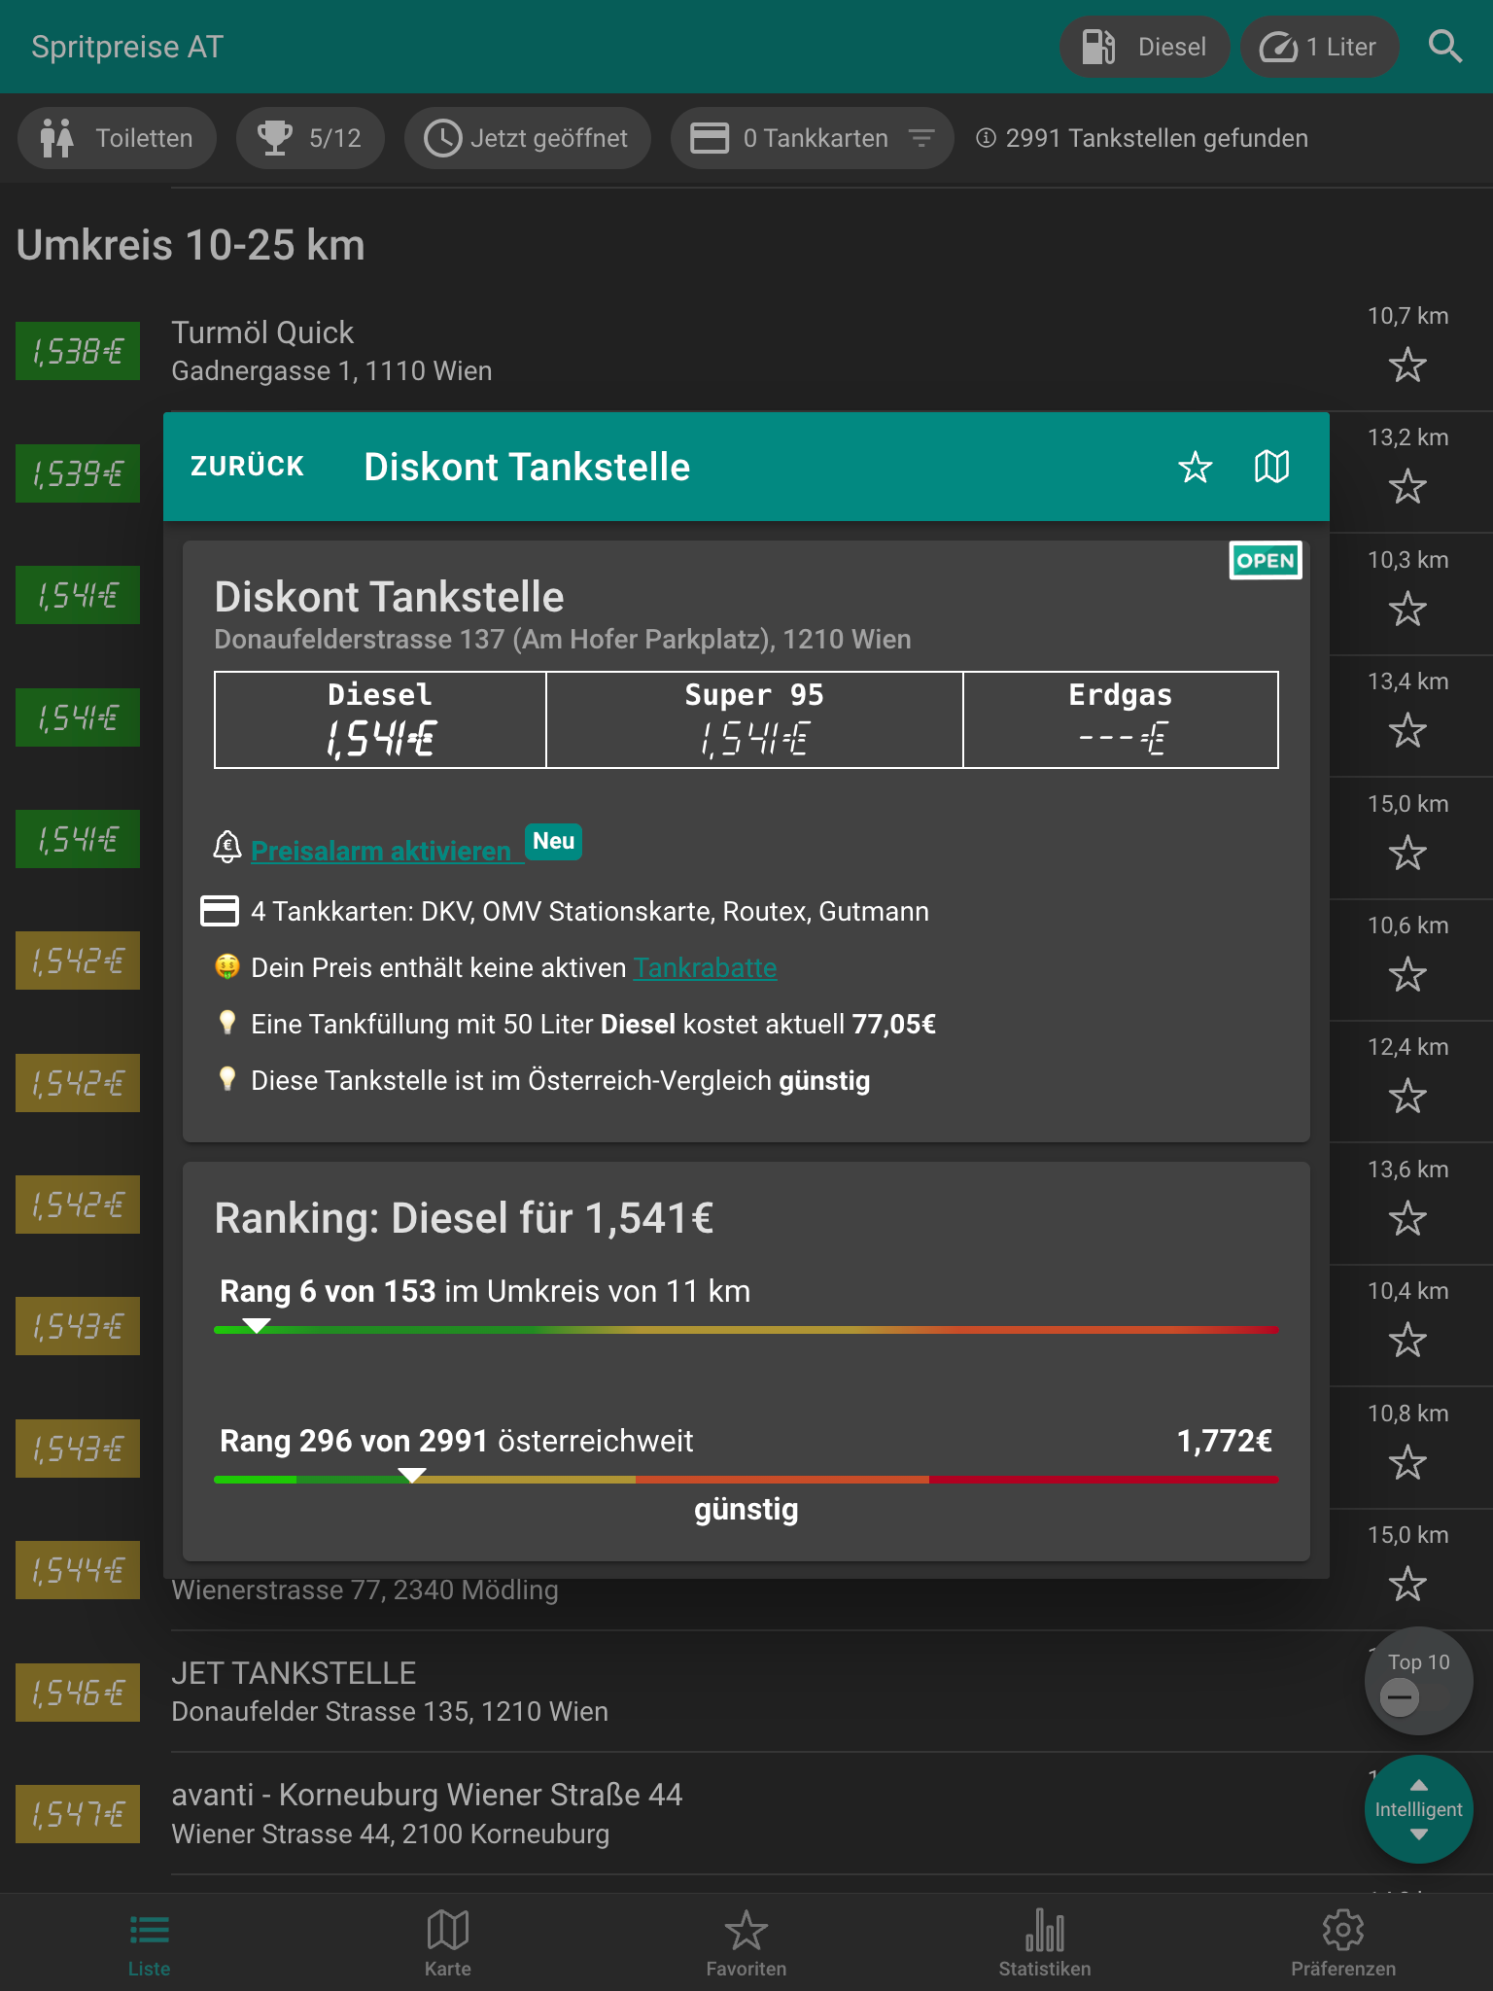Screen dimensions: 1493x1991
Task: Toggle the Toiletten filter chip
Action: point(117,138)
